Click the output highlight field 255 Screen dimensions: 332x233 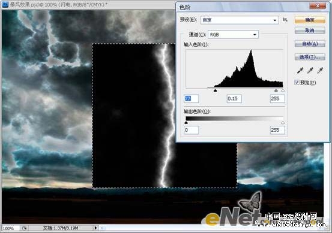(277, 130)
